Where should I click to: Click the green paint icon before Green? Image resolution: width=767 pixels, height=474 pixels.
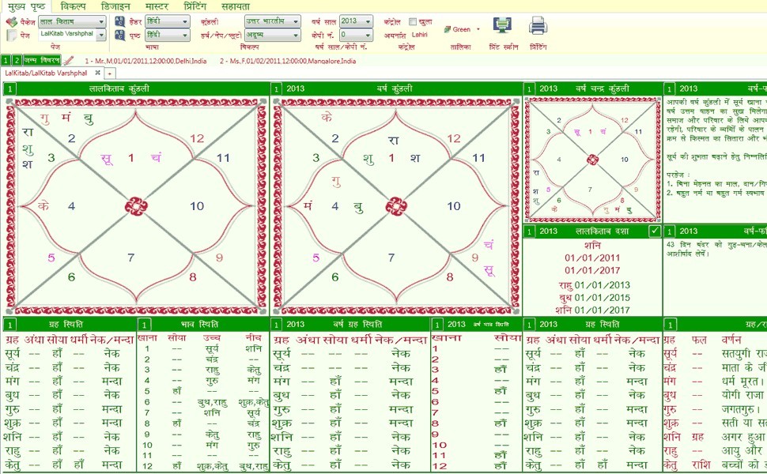tap(447, 29)
